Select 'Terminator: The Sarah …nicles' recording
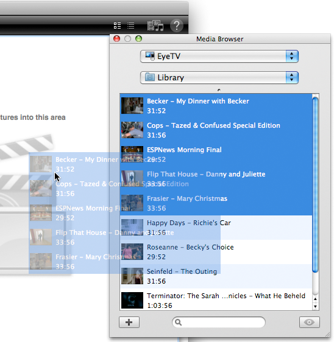This screenshot has height=342, width=334. [216, 299]
